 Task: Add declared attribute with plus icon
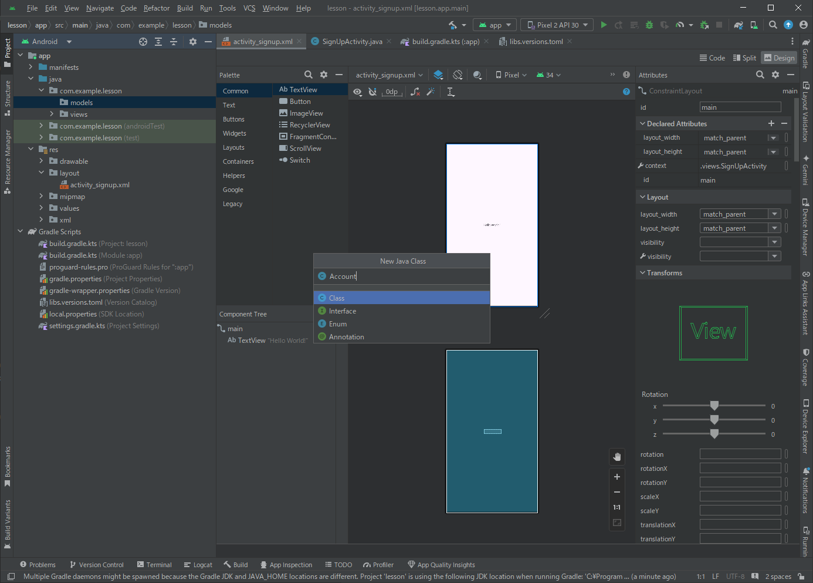771,123
